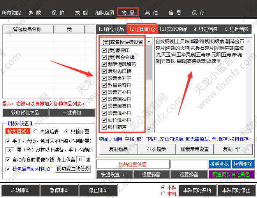Open the 其他 tab

tap(151, 12)
